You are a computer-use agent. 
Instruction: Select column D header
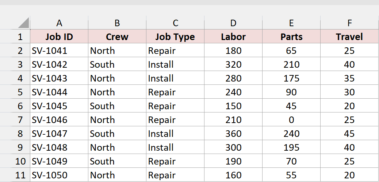[233, 23]
